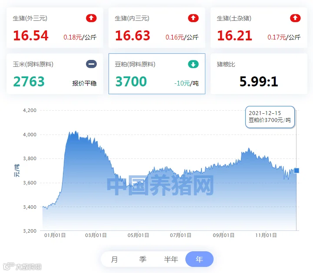Click the 4,200 y-axis label
313x273 pixels.
click(x=30, y=110)
